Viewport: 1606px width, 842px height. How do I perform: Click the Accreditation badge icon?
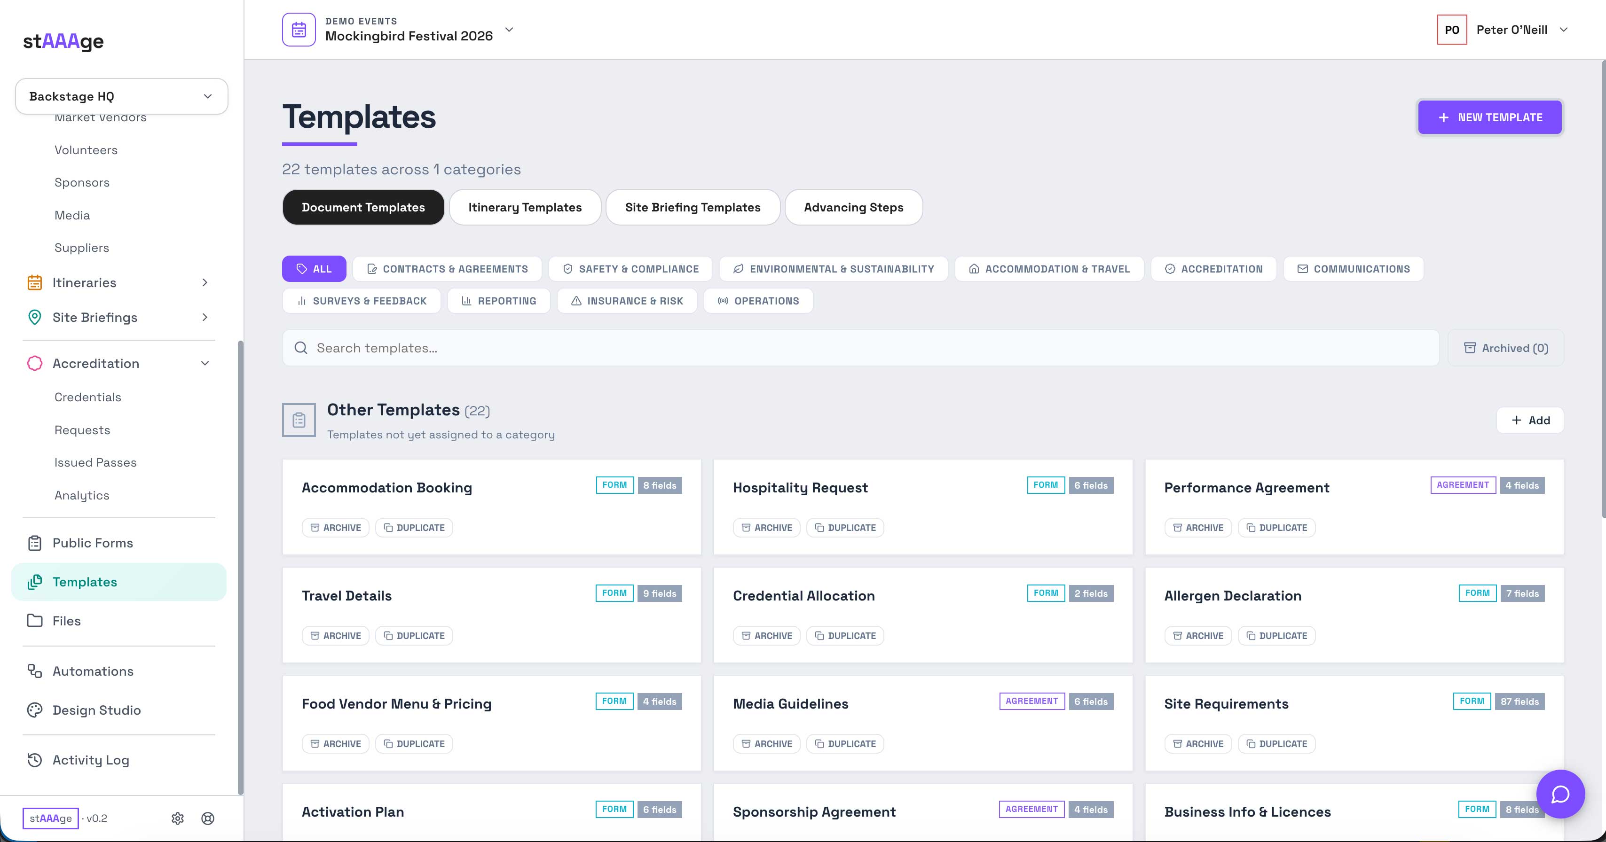tap(35, 363)
